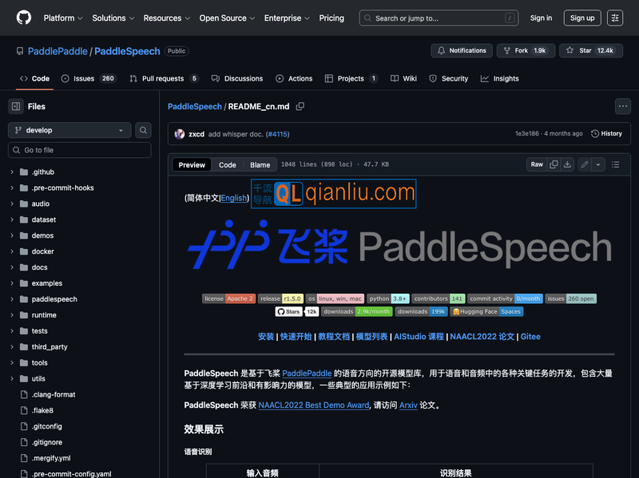Copy the raw file contents
639x478 pixels.
coord(554,164)
